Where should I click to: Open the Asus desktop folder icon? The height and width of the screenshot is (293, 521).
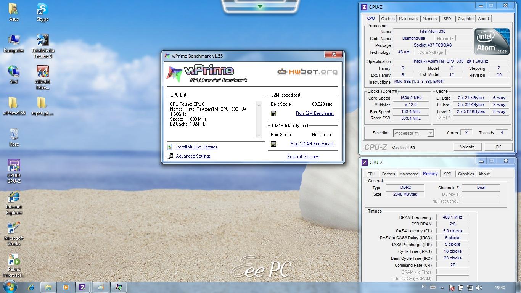click(14, 12)
